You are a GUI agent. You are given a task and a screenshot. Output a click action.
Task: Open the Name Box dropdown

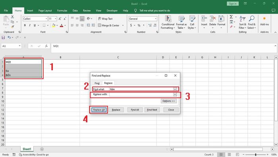pyautogui.click(x=19, y=46)
